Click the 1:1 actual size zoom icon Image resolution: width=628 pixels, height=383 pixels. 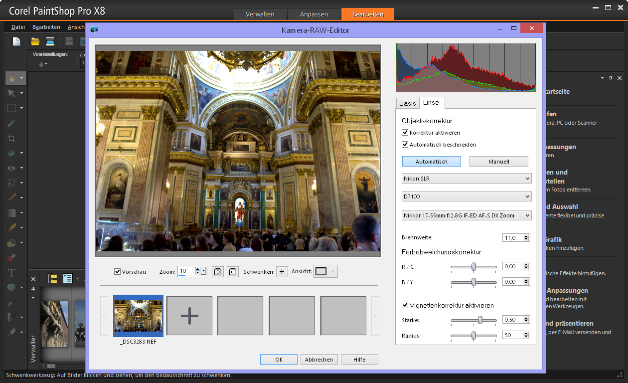click(x=233, y=272)
